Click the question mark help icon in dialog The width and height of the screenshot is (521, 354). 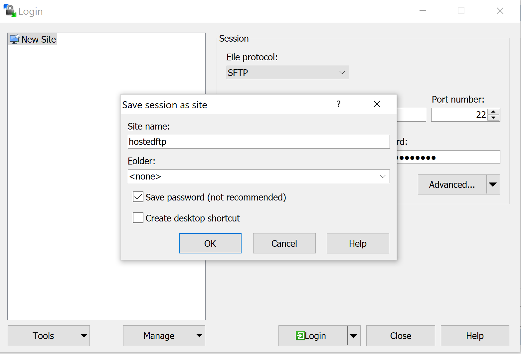(x=338, y=104)
